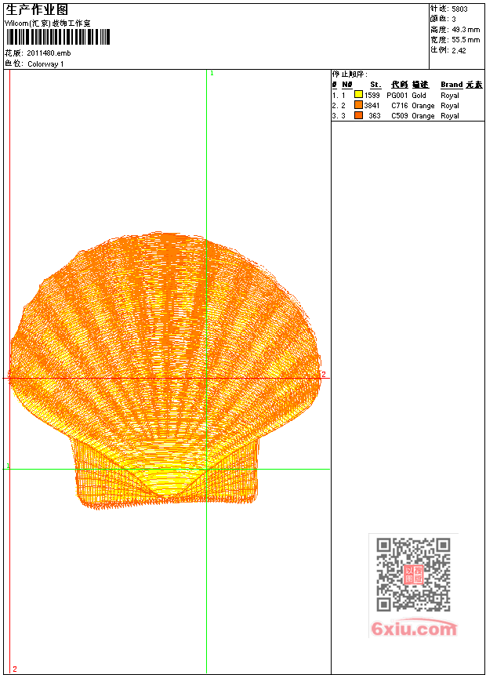Click the red marker 2 at bottom left
The height and width of the screenshot is (675, 486).
point(14,669)
